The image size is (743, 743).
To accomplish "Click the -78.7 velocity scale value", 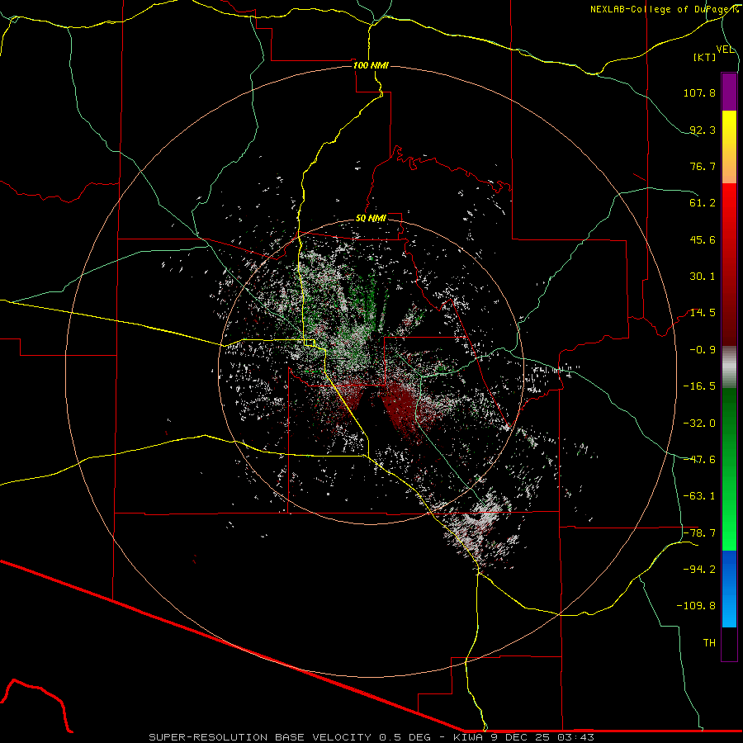I will 699,533.
